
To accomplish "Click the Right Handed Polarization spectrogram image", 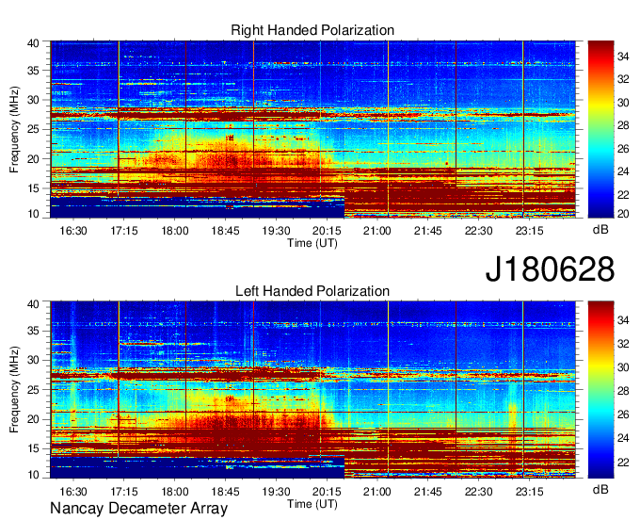I will tap(312, 129).
